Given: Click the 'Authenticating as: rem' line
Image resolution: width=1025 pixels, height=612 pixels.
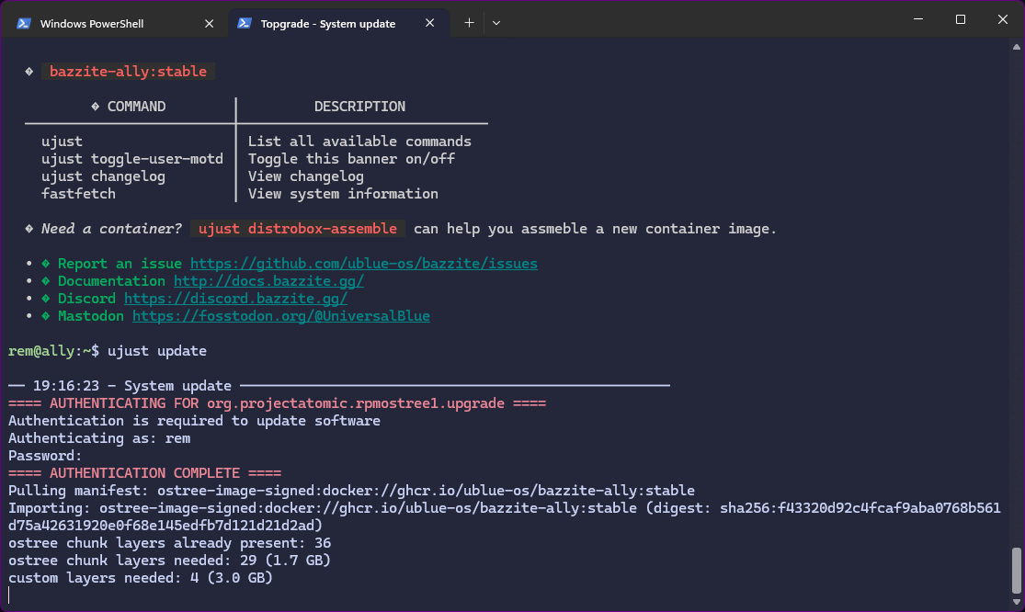Looking at the screenshot, I should tap(99, 438).
